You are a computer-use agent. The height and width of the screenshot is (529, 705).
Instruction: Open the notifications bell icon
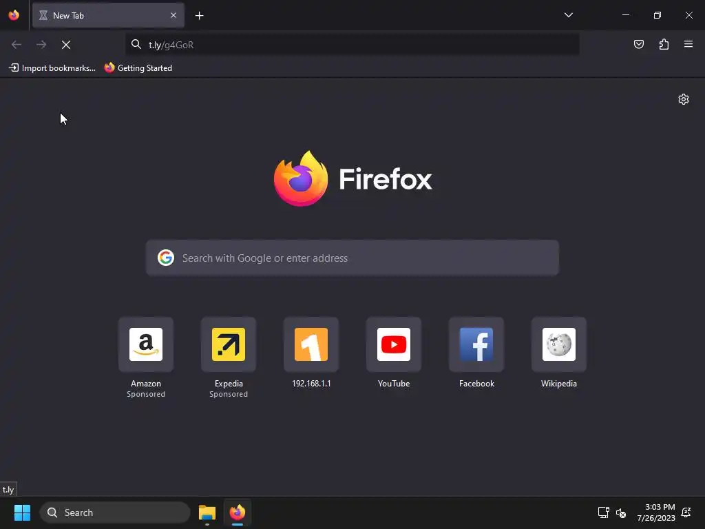click(686, 512)
